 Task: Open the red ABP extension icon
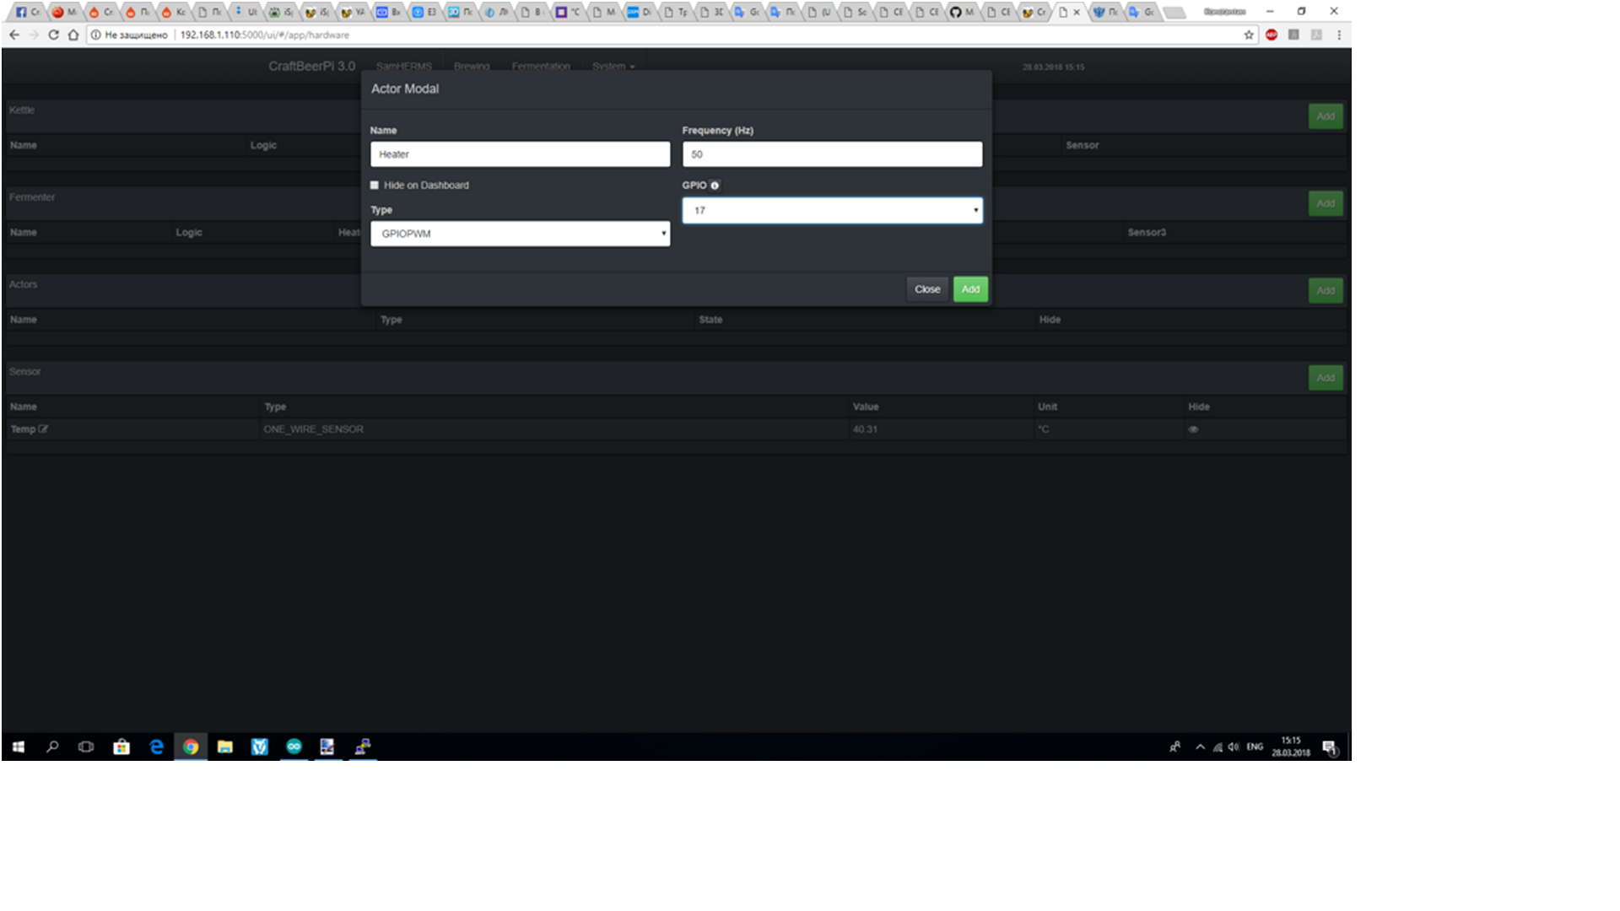(1272, 35)
